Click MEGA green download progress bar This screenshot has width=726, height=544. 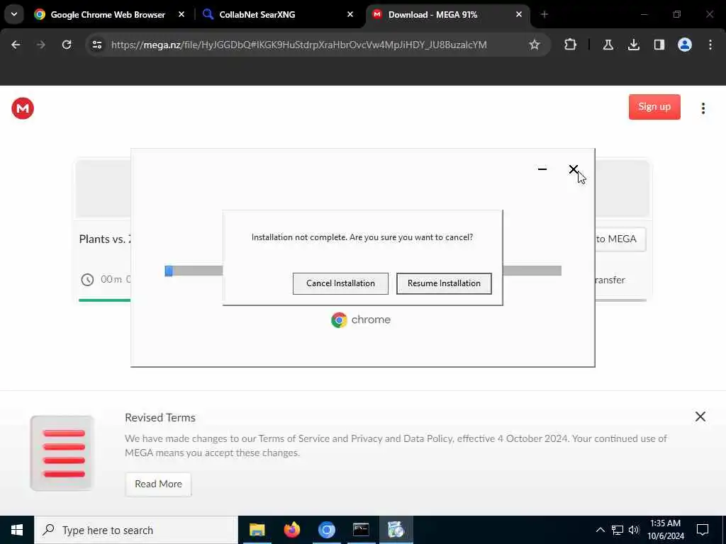tap(105, 300)
